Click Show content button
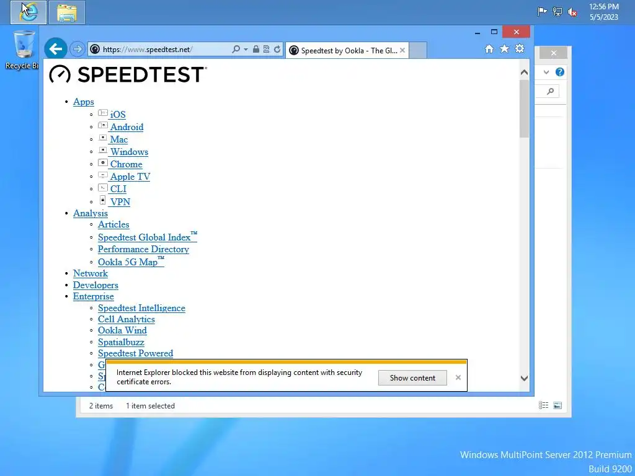635x476 pixels. [412, 377]
